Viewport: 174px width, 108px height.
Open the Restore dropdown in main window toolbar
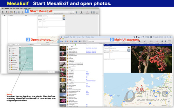point(80,41)
